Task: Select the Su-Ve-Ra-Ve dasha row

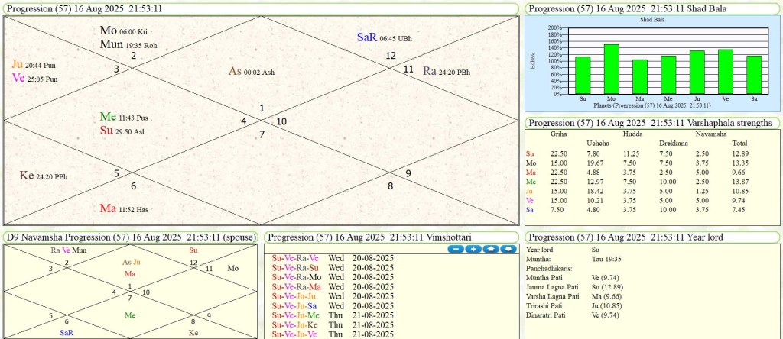Action: pos(332,258)
